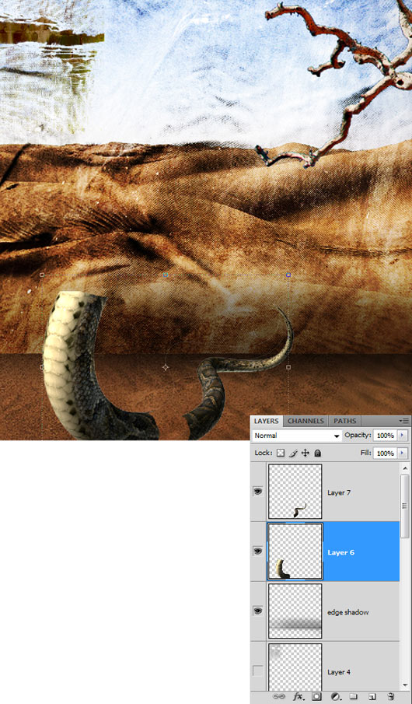Screen dimensions: 412x704
Task: Click the edge shadow layer thumbnail
Action: [295, 611]
